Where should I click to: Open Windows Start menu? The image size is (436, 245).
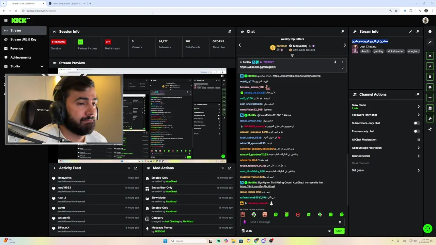point(165,241)
